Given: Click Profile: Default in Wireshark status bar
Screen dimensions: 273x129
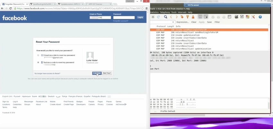Looking at the screenshot, I should (x=168, y=111).
